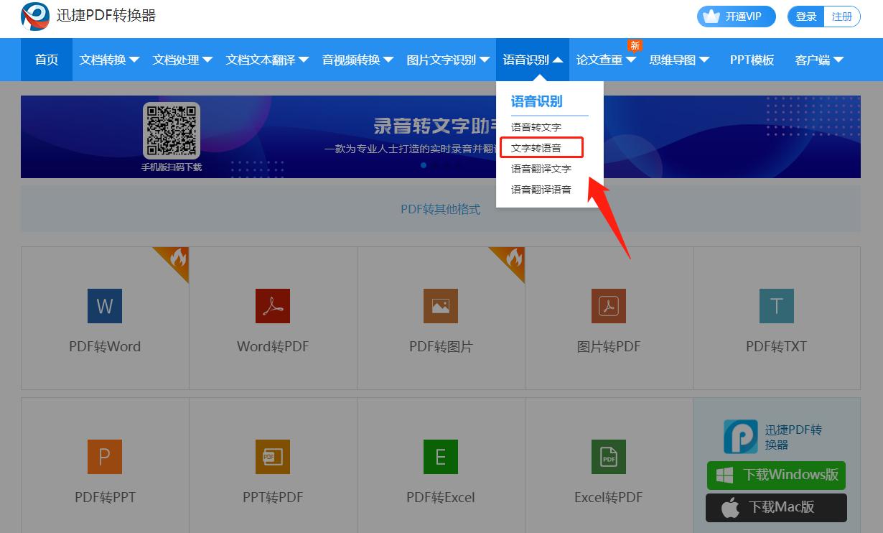Select 文字转语音 from the menu
883x533 pixels.
coord(541,147)
